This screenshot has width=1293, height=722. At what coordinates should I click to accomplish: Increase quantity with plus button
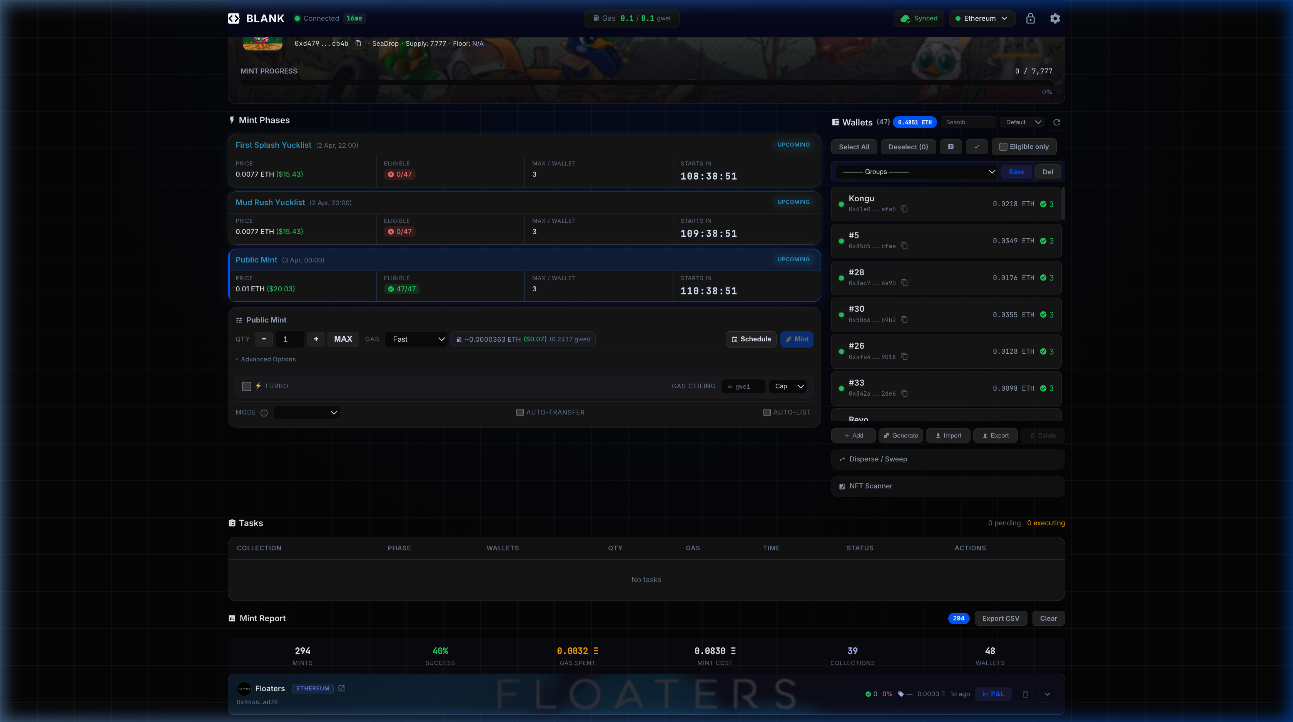point(316,339)
